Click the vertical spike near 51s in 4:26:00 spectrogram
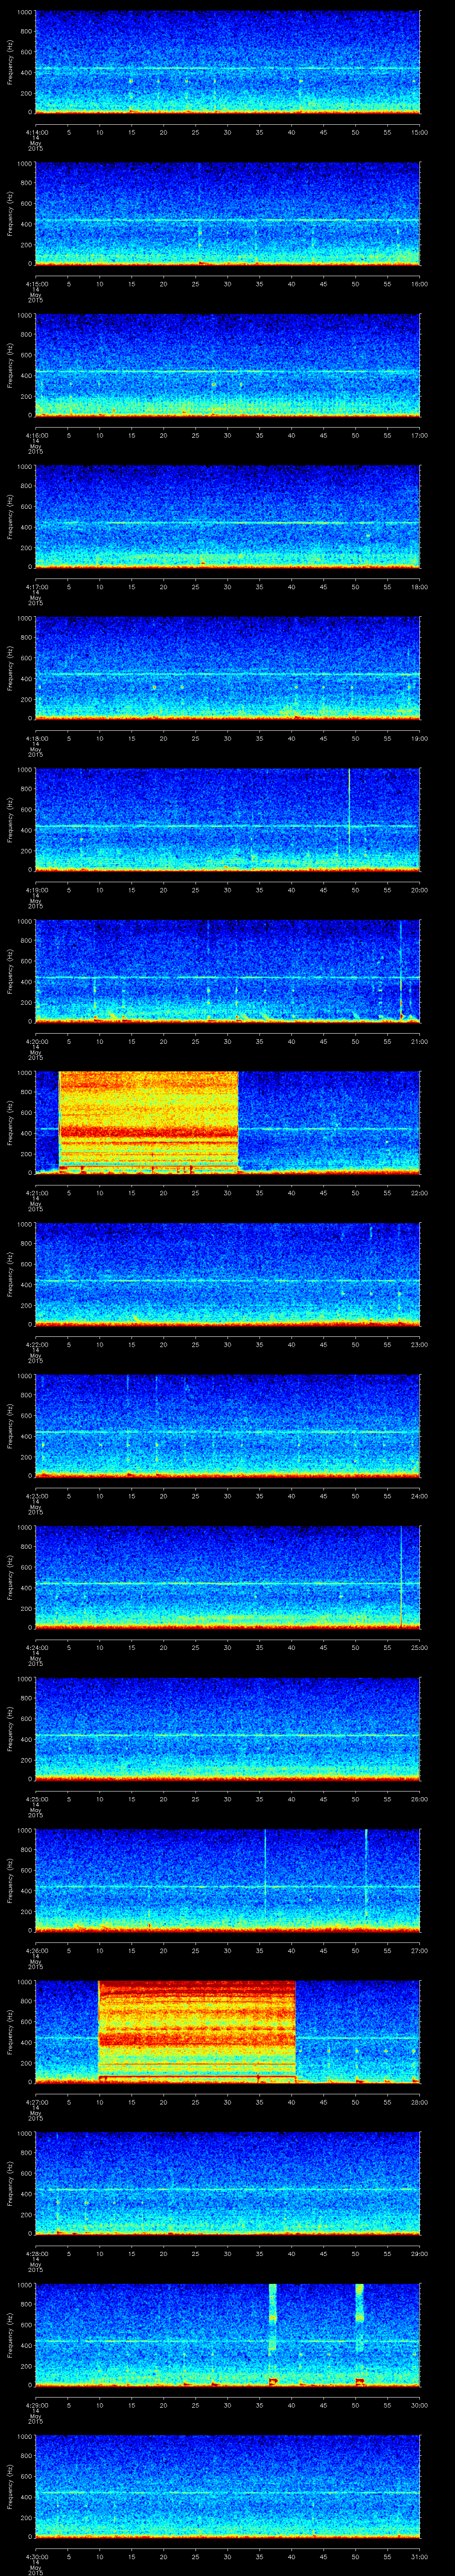Image resolution: width=455 pixels, height=2576 pixels. 366,1878
